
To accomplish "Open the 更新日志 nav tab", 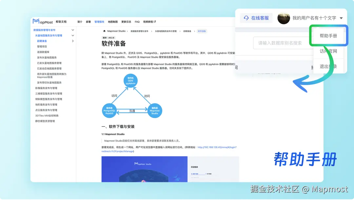I will (x=126, y=22).
